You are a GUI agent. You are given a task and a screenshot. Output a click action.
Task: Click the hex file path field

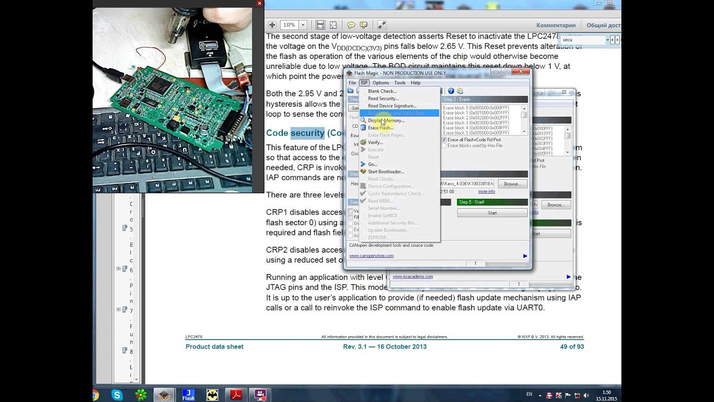coord(467,184)
